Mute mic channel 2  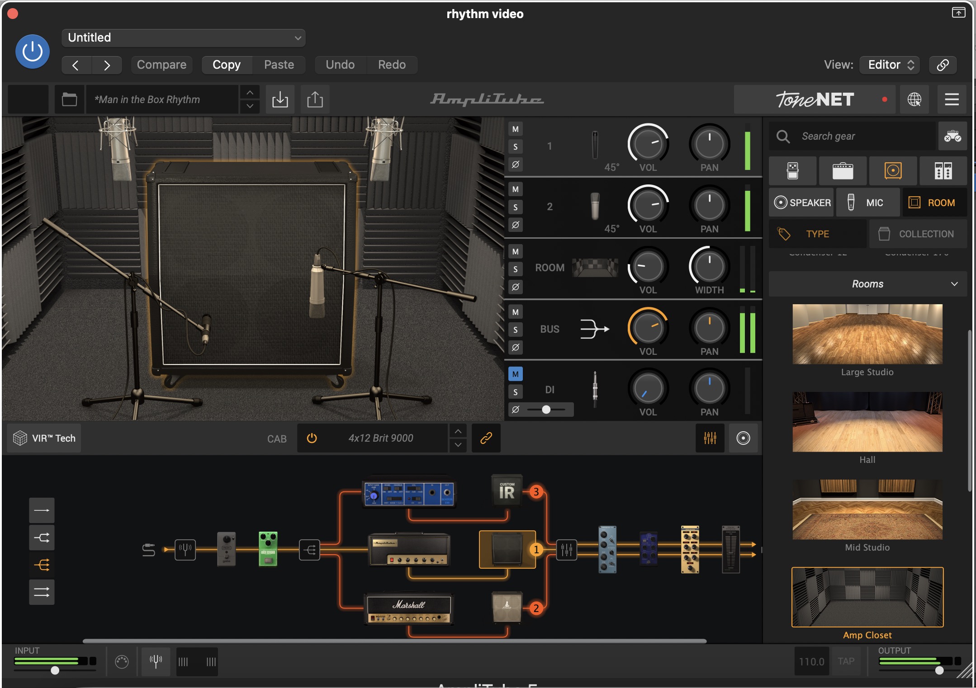point(515,189)
